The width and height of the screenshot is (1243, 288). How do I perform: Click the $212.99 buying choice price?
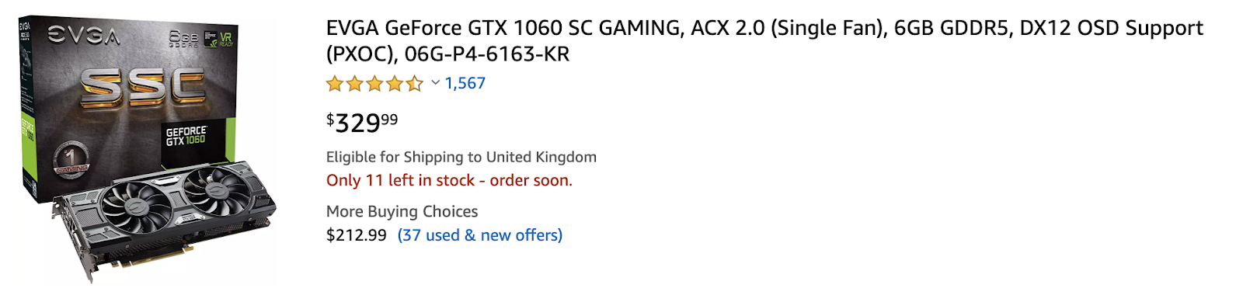click(x=357, y=235)
